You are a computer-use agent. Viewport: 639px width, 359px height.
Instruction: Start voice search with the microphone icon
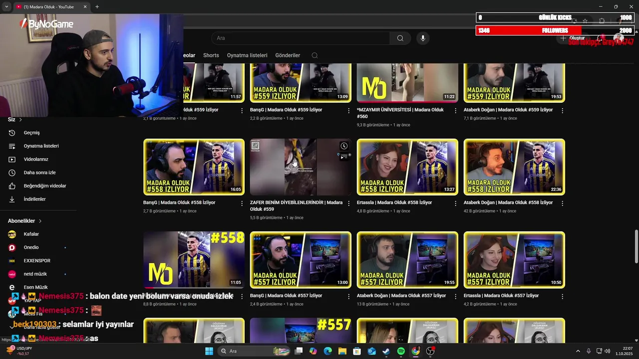coord(423,38)
